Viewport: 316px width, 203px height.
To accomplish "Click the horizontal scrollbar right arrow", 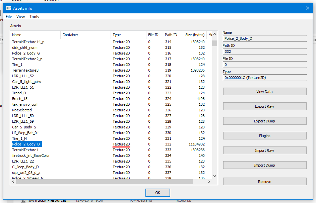I will [x=209, y=182].
